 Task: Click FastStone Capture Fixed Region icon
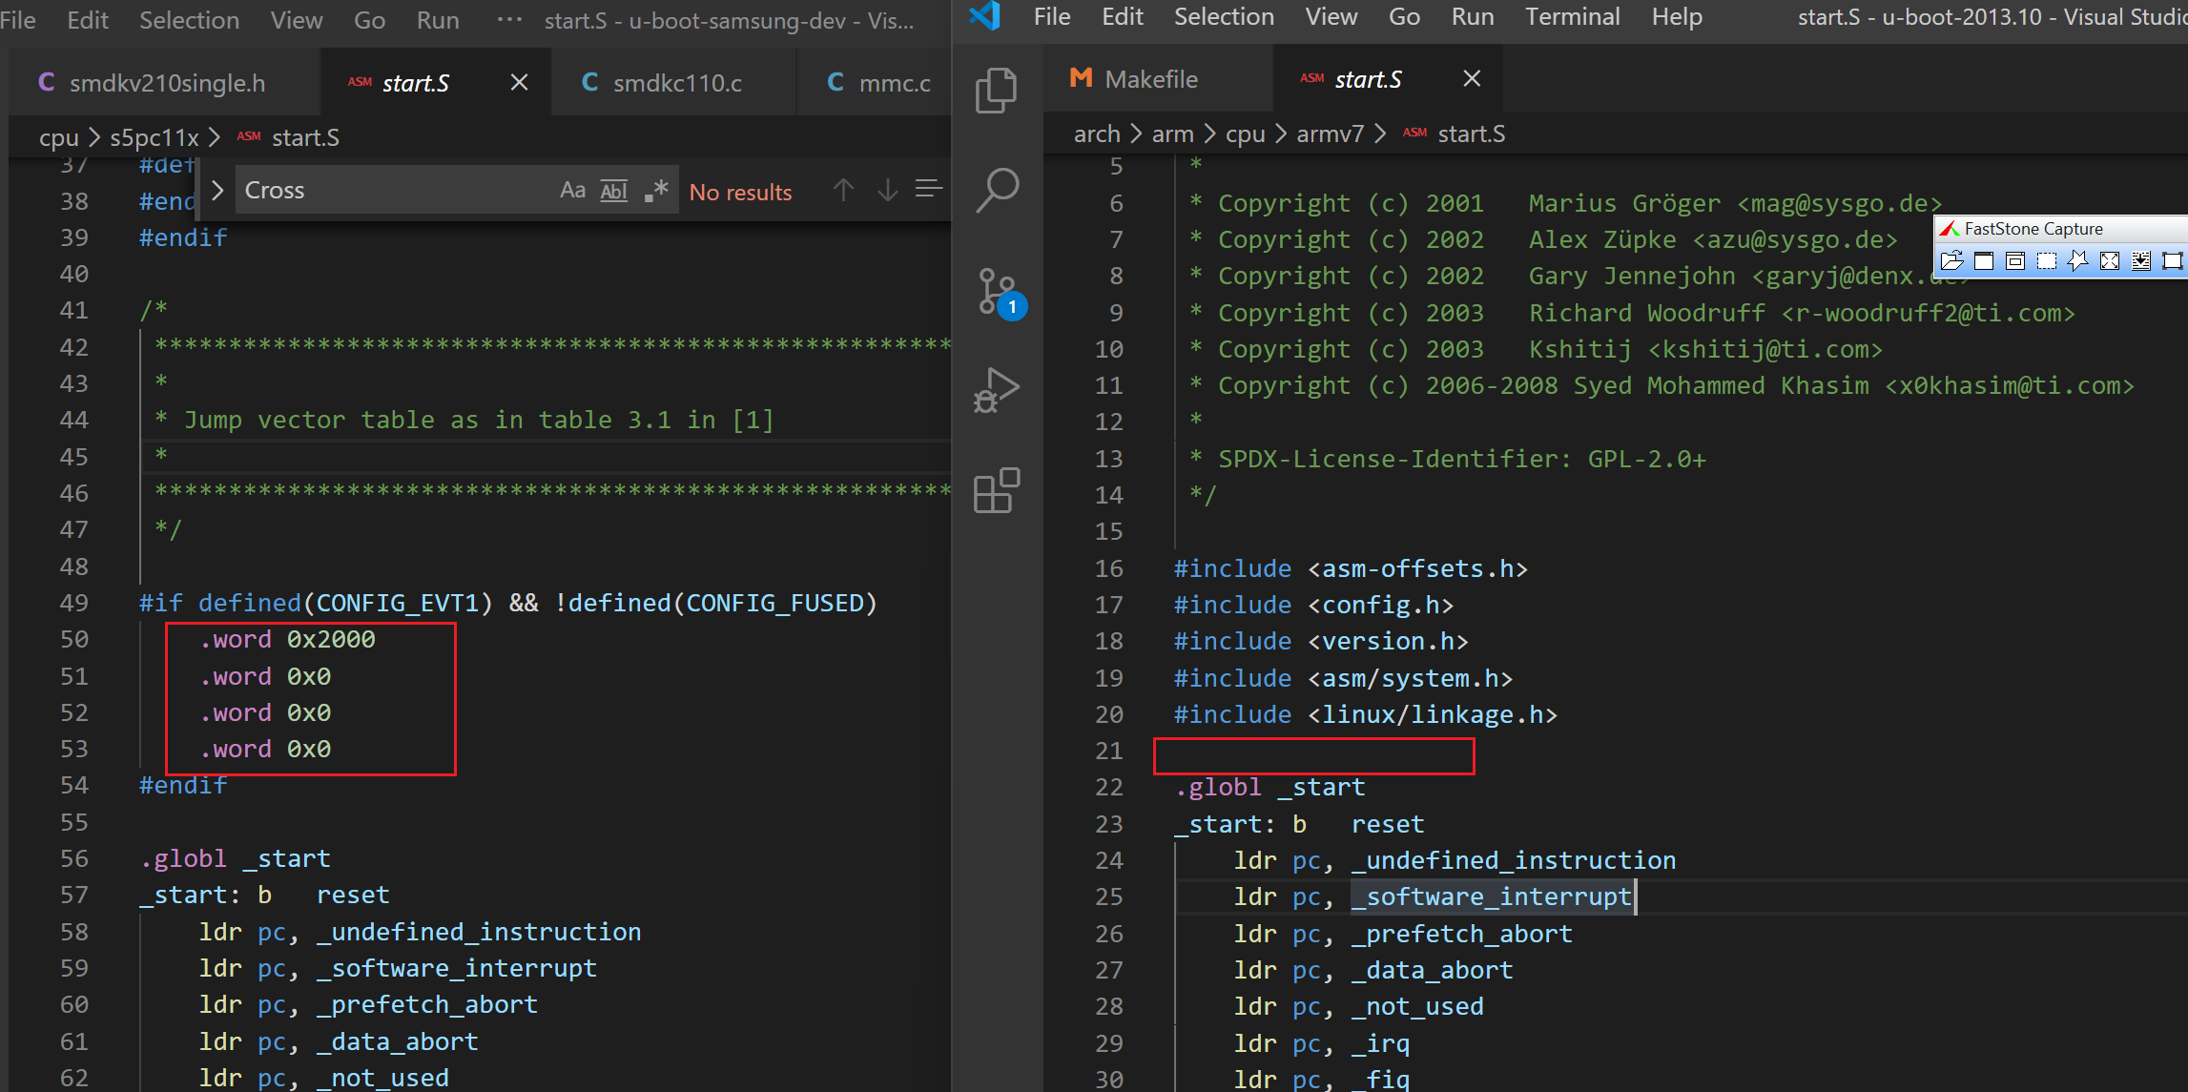tap(2173, 260)
